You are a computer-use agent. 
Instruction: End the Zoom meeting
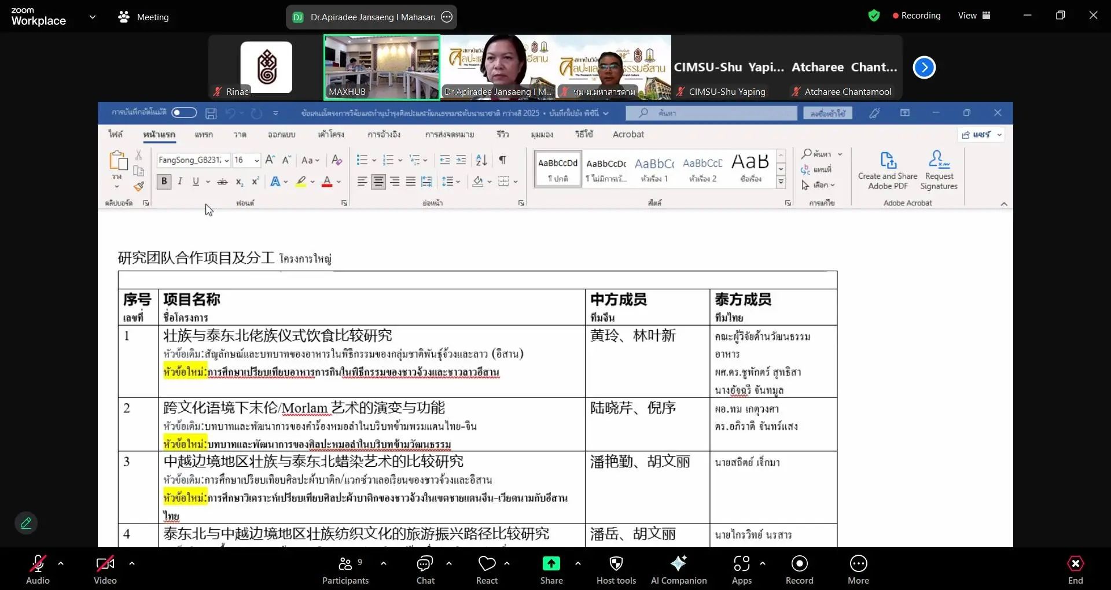click(x=1075, y=570)
